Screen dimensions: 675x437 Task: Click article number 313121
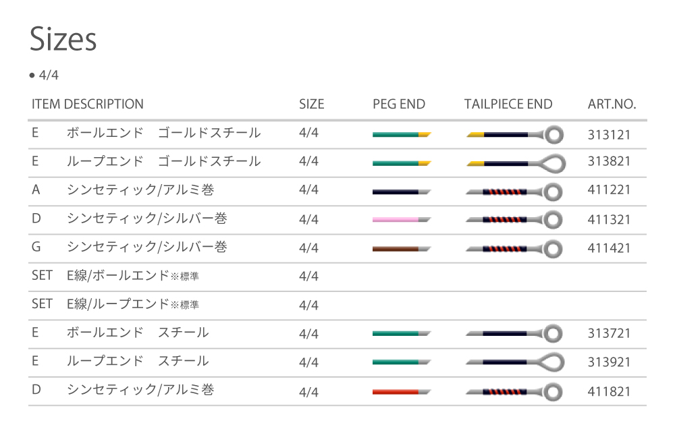click(x=609, y=135)
